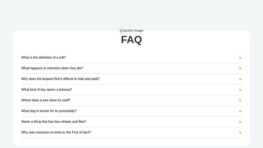
Task: Click the FAQ heading
Action: [131, 40]
